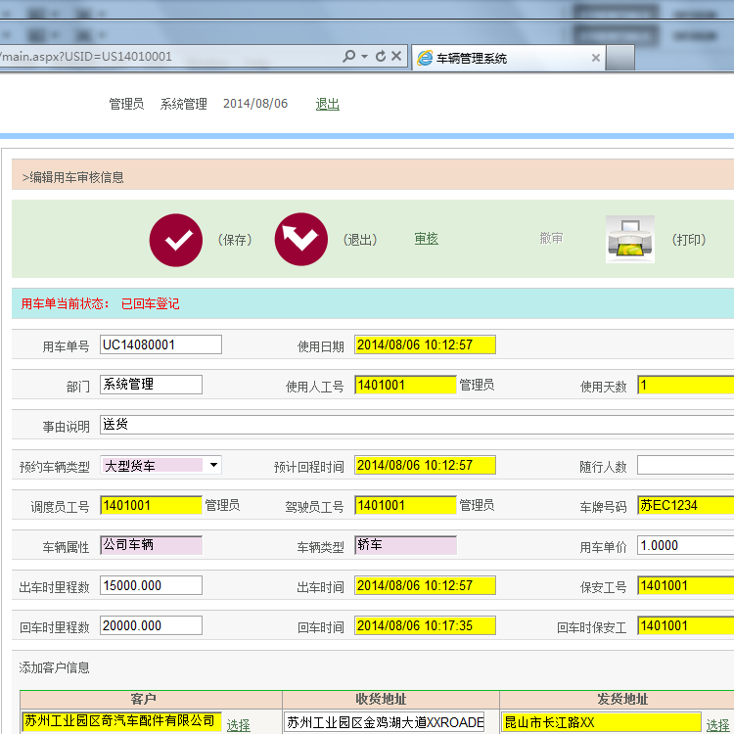Click the (退出) label next to exit icon
This screenshot has width=734, height=734.
point(360,240)
